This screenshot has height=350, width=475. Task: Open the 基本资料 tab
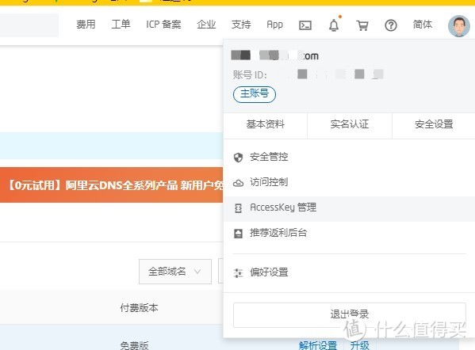[x=266, y=124]
